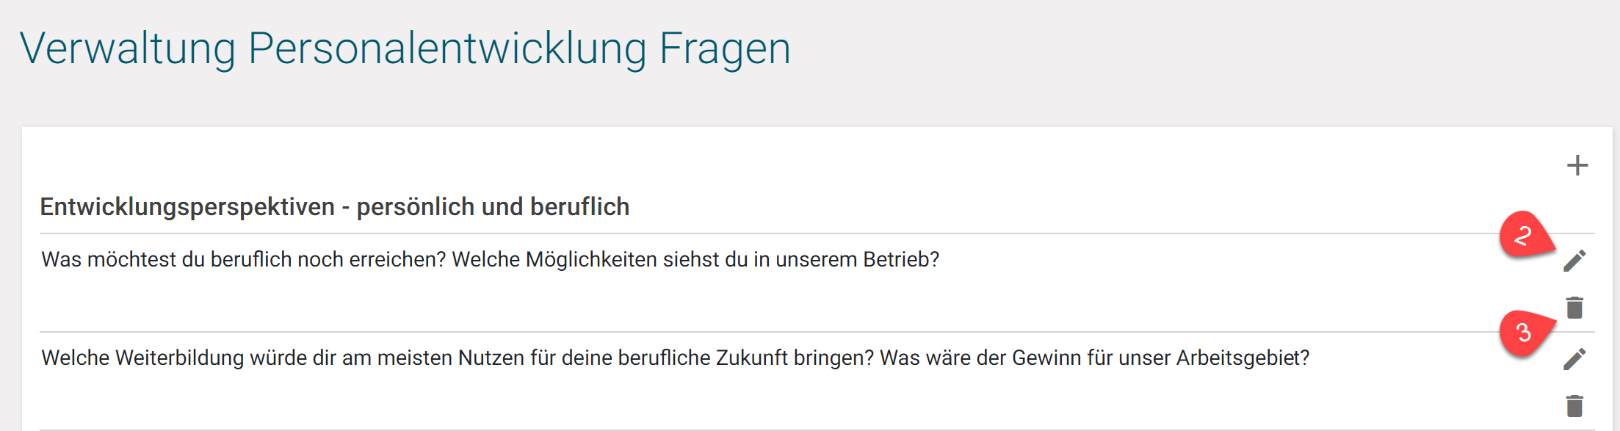Select the 'Entwicklungsperspektiven' section heading word

[x=187, y=207]
